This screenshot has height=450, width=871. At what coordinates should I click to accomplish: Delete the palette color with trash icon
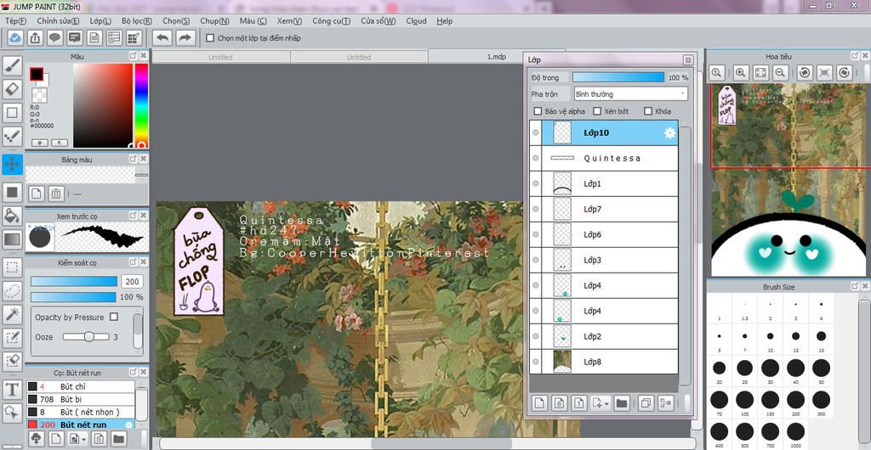[55, 194]
